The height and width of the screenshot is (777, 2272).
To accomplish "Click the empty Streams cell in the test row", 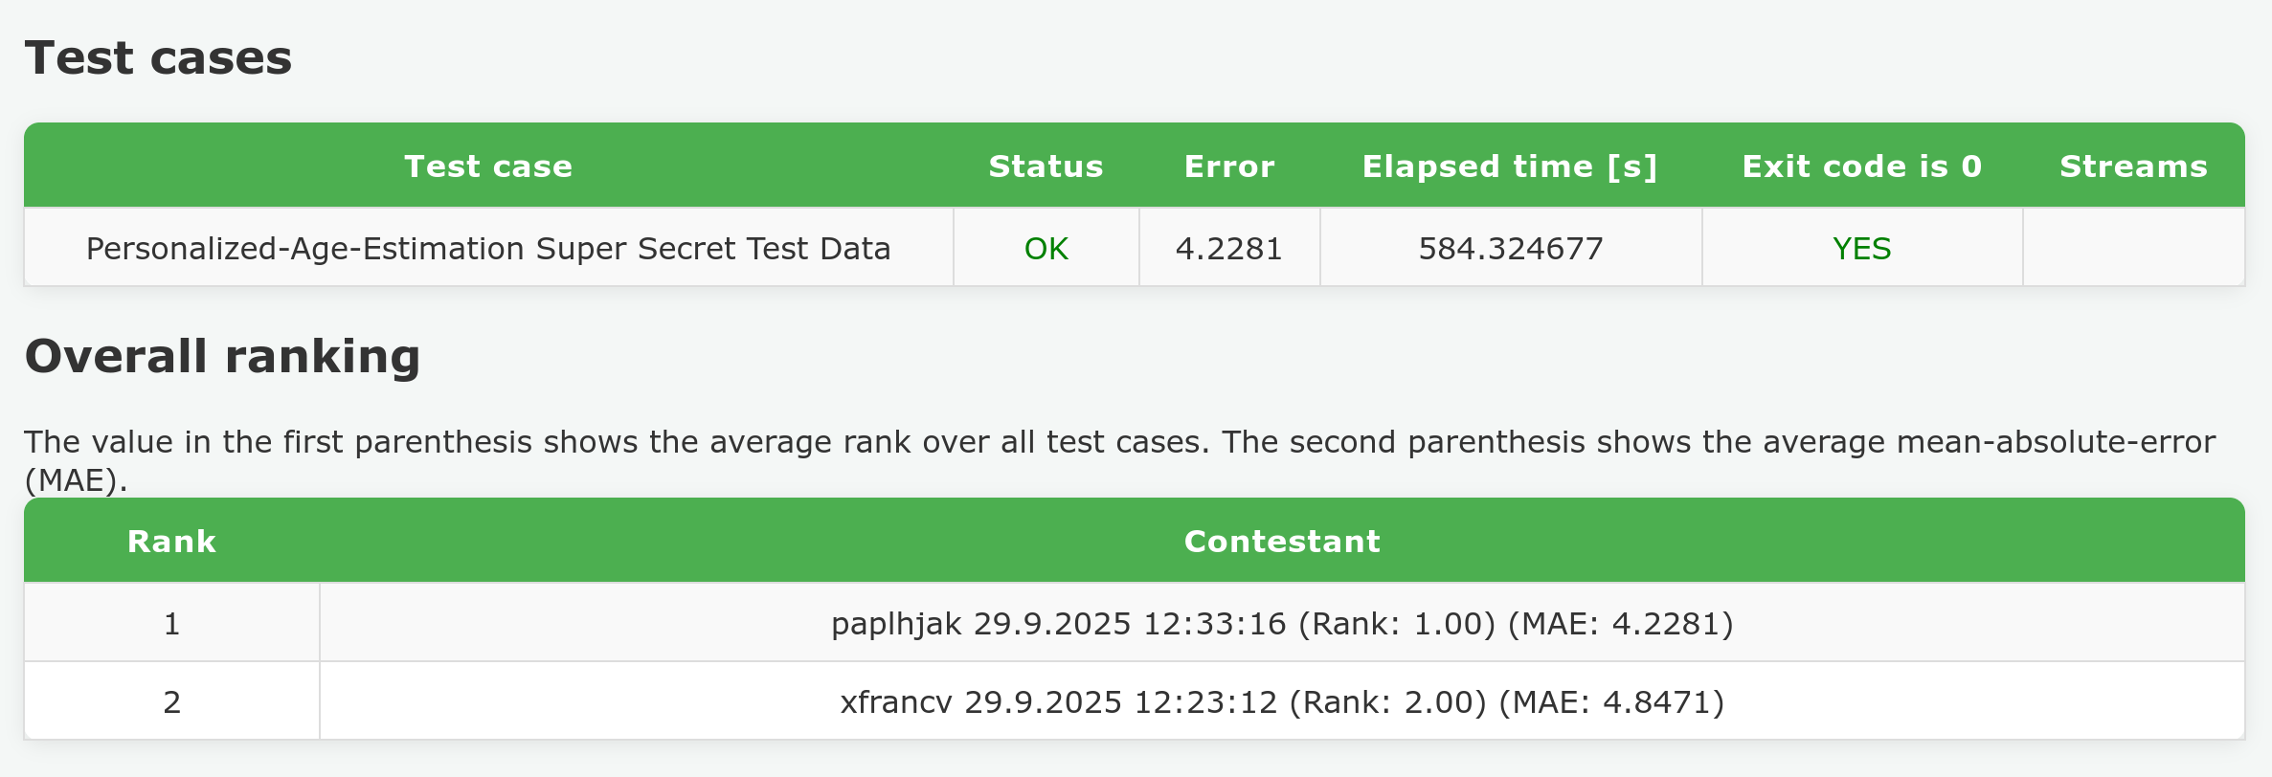I will pyautogui.click(x=2133, y=249).
